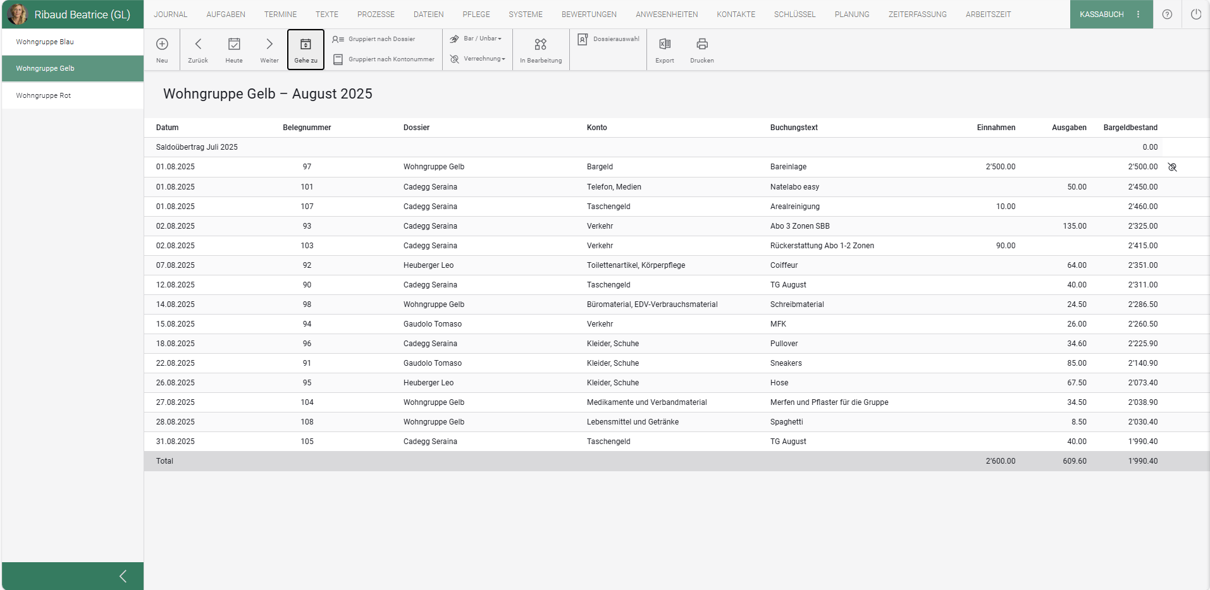1210x590 pixels.
Task: Go back with the Zurück arrow
Action: (198, 44)
